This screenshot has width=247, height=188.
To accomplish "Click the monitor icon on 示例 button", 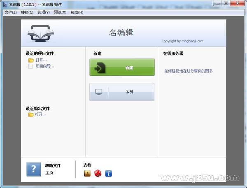I will coord(99,92).
